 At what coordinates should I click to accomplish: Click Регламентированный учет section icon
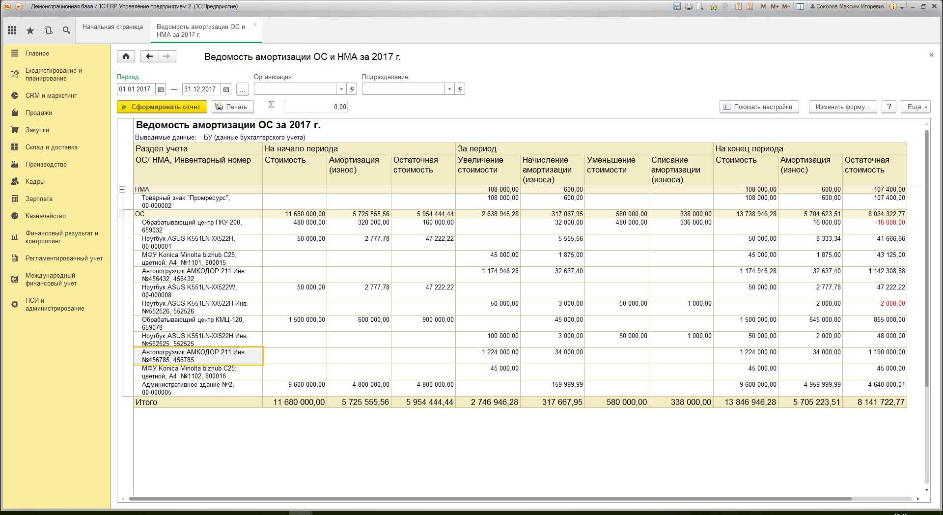[x=15, y=258]
